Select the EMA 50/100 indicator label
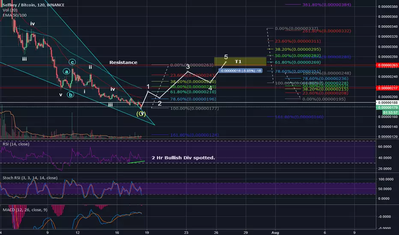The width and height of the screenshot is (399, 235). pyautogui.click(x=15, y=15)
